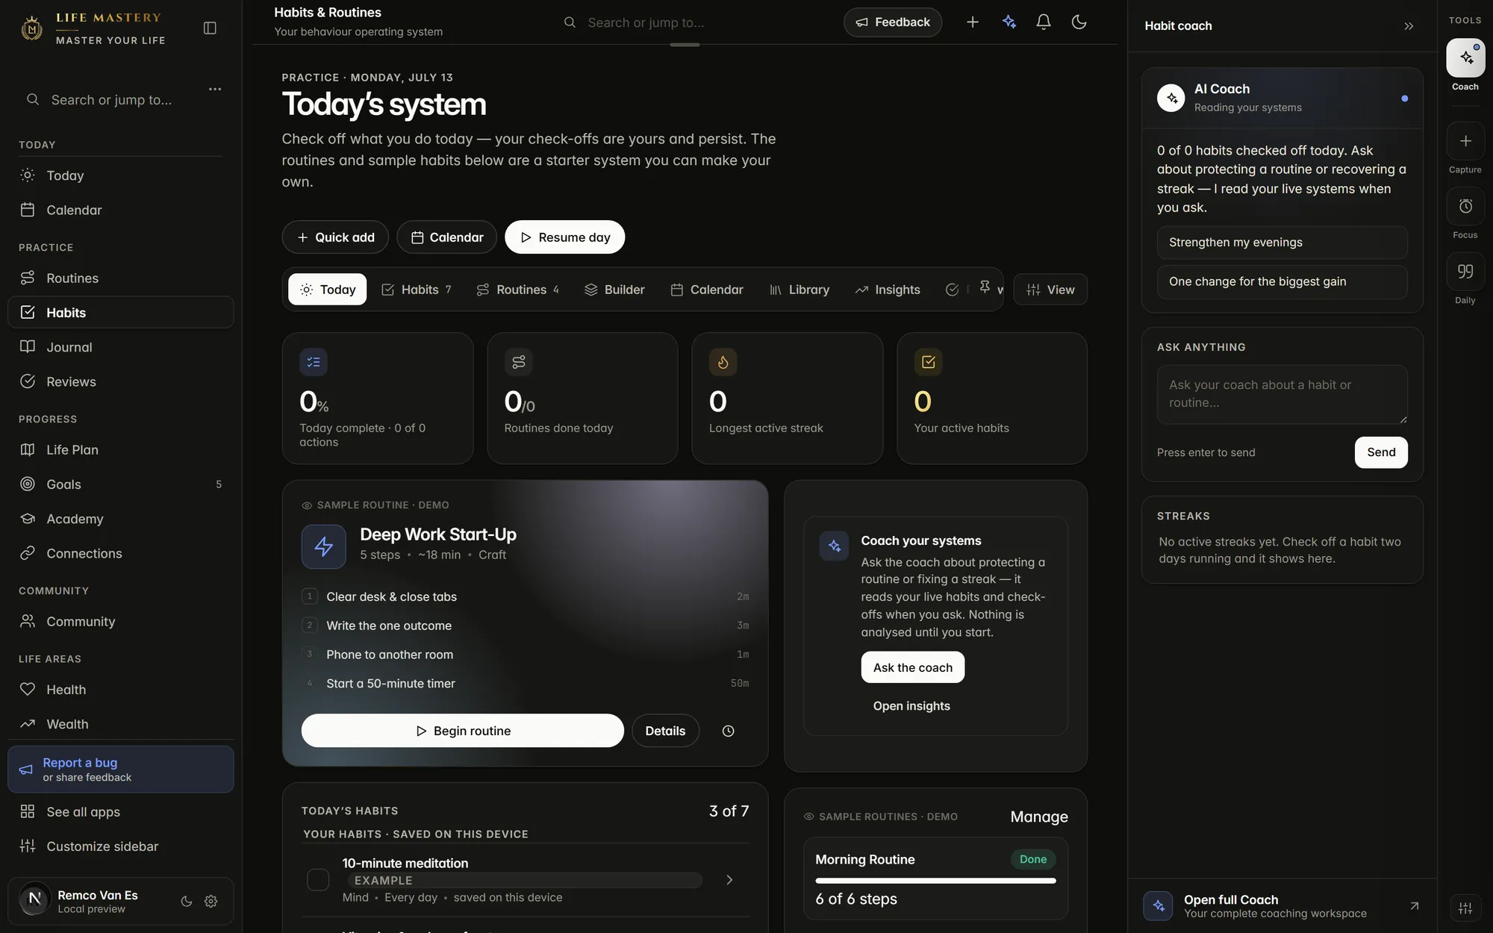Click Quick add button
The height and width of the screenshot is (933, 1493).
tap(335, 237)
